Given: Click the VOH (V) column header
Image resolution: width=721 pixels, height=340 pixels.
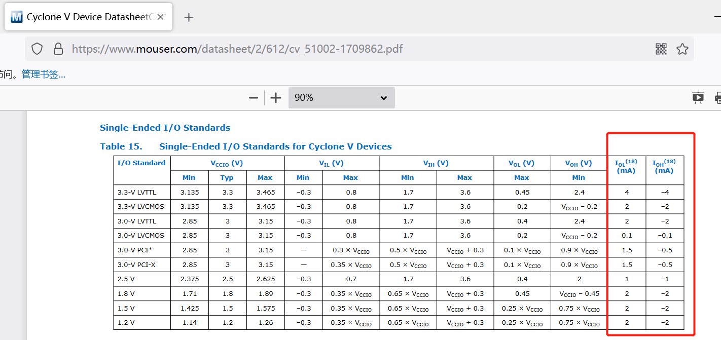Looking at the screenshot, I should [579, 163].
